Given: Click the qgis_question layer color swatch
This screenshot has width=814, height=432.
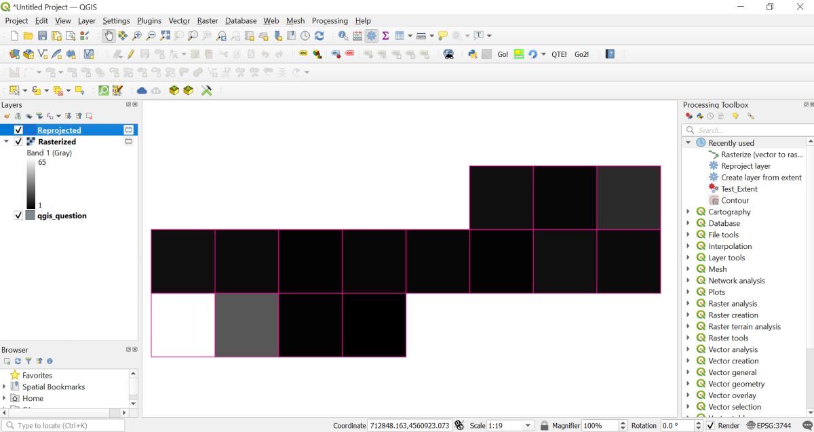Looking at the screenshot, I should pos(31,216).
